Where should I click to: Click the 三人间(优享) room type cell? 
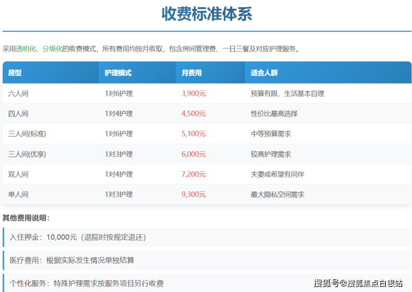tap(27, 154)
